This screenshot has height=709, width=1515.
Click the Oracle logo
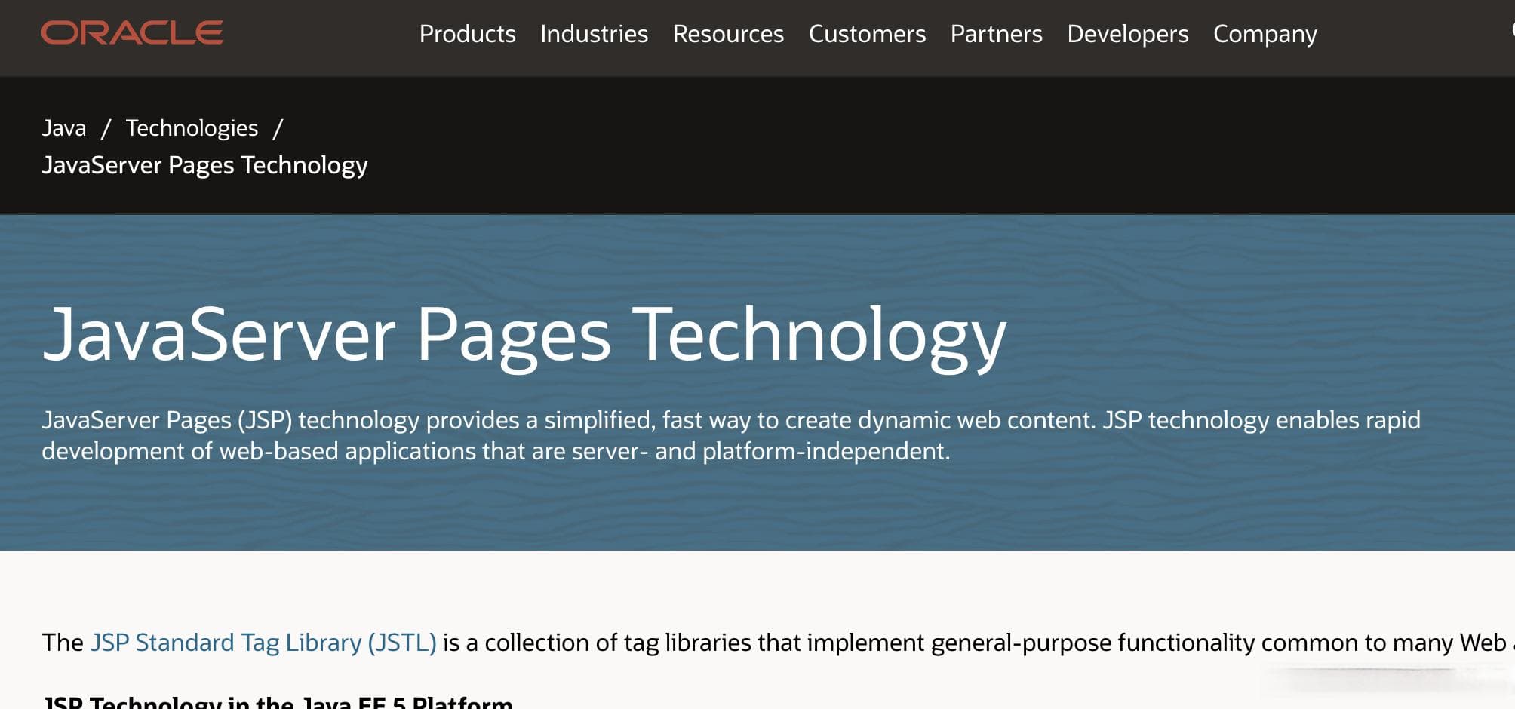coord(132,32)
